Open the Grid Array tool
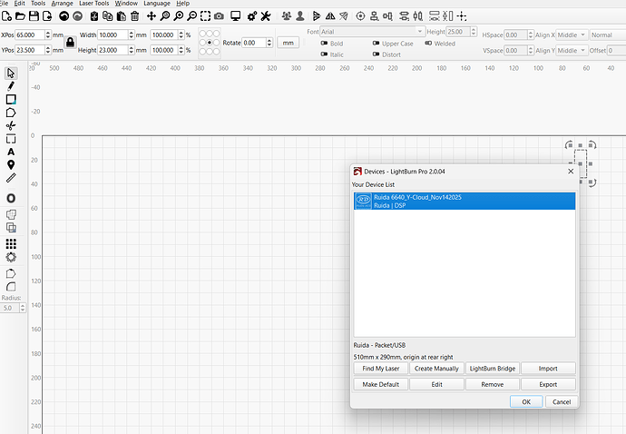 11,243
